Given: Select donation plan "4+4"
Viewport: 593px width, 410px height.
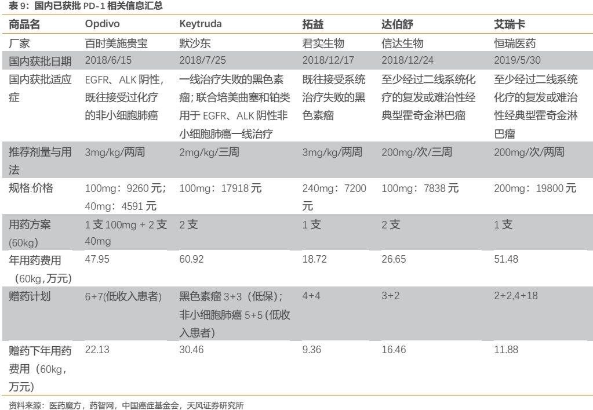Looking at the screenshot, I should [x=311, y=295].
